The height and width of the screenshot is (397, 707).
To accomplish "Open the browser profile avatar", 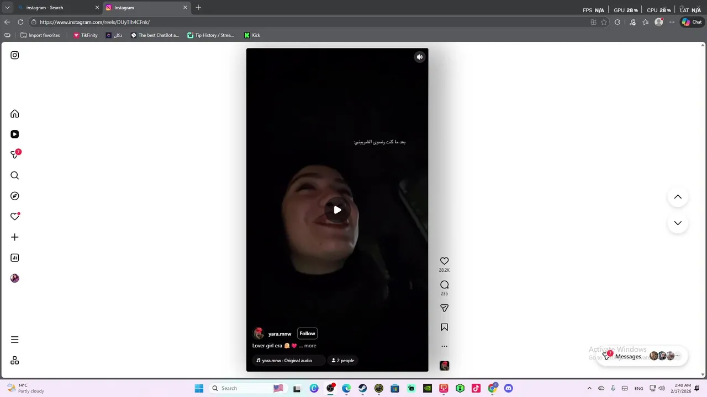I will point(658,22).
